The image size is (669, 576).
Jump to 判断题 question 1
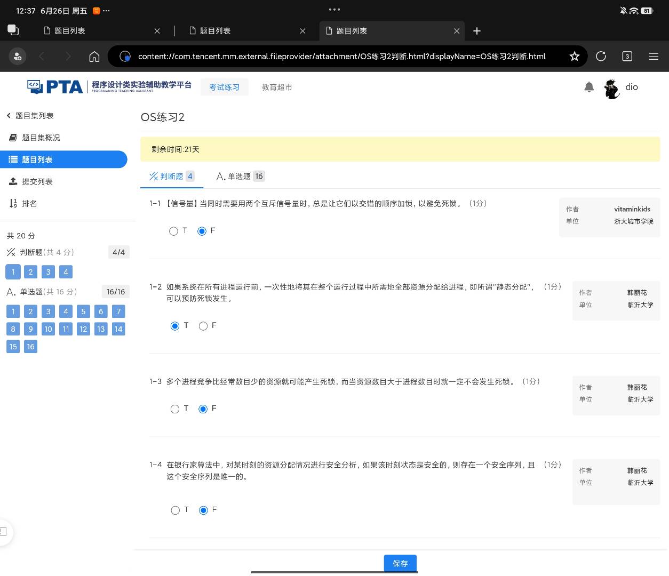click(13, 272)
